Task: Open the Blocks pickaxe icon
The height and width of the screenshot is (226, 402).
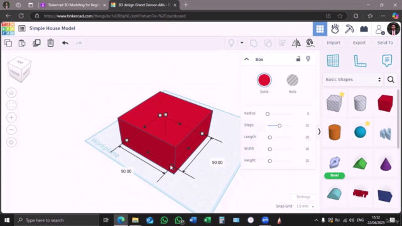Action: pos(349,29)
